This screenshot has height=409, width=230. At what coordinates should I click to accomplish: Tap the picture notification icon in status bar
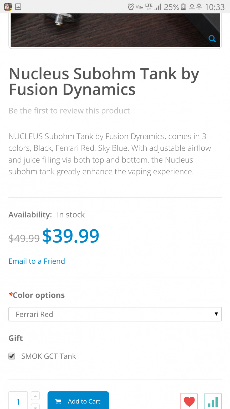point(18,7)
